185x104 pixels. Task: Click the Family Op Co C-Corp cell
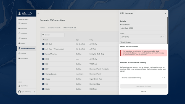(97, 54)
